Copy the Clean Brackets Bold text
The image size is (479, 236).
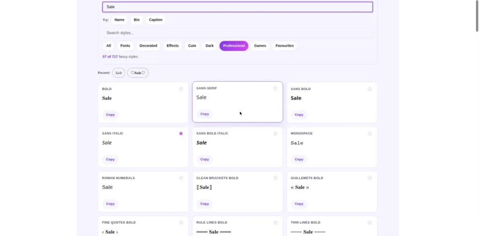point(205,204)
